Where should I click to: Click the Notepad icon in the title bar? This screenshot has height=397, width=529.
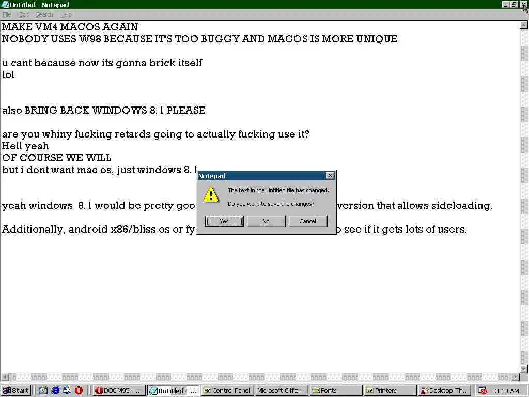(5, 5)
